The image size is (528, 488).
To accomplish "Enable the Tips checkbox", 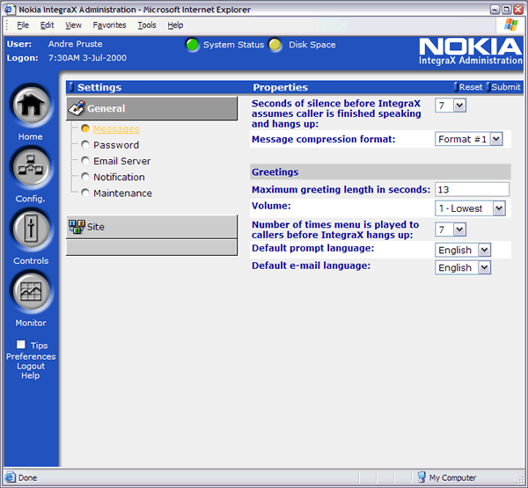I will pos(21,345).
